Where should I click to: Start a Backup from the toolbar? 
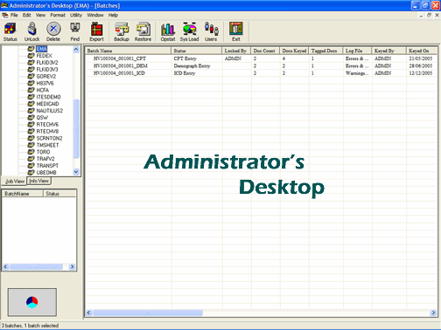pyautogui.click(x=122, y=31)
